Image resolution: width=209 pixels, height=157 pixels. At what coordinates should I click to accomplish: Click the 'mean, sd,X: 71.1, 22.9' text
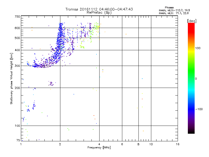tap(173, 13)
